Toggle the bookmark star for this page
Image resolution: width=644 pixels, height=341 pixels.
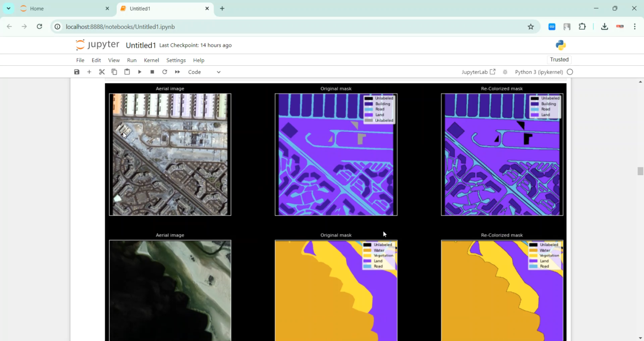(x=531, y=26)
